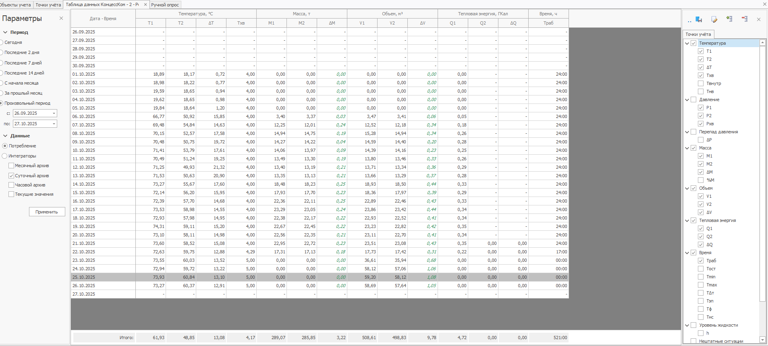
Task: Collapse the Период section
Action: (x=6, y=32)
